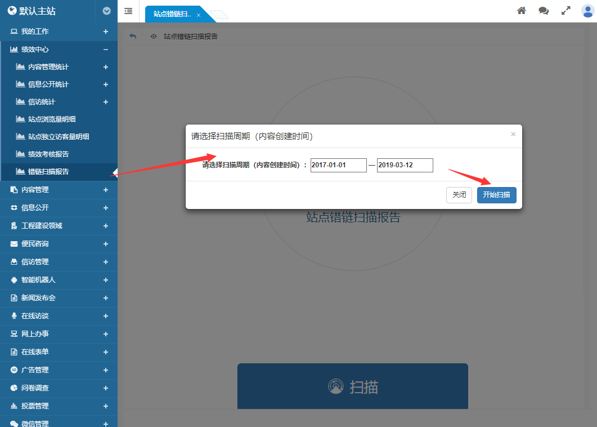Image resolution: width=597 pixels, height=427 pixels.
Task: Select 站点浏览量明细 in the sidebar
Action: tap(52, 119)
